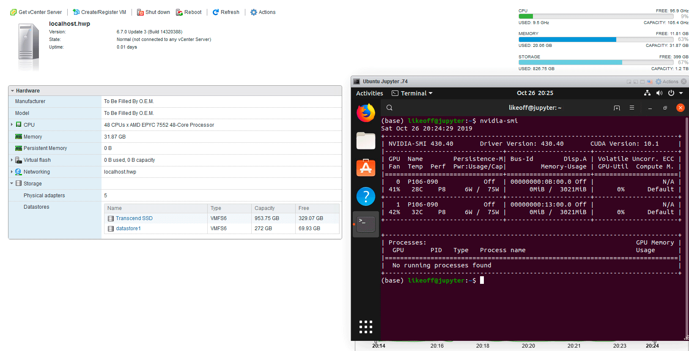Open the terminal hamburger menu
The height and width of the screenshot is (351, 689).
[x=632, y=108]
